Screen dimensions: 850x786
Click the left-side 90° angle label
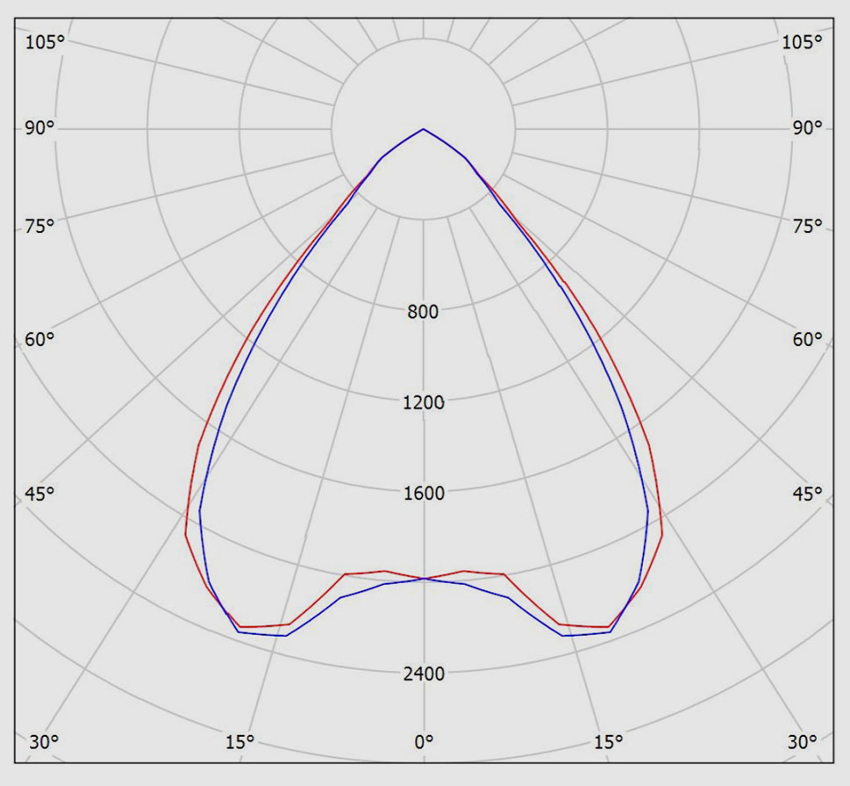click(x=39, y=129)
